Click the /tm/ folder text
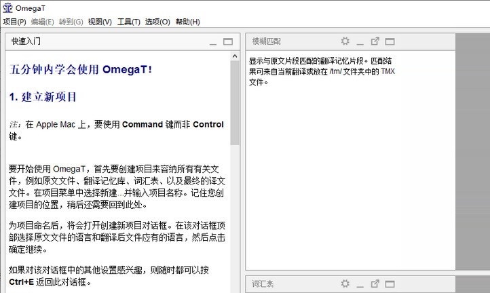The width and height of the screenshot is (490, 293). (336, 71)
